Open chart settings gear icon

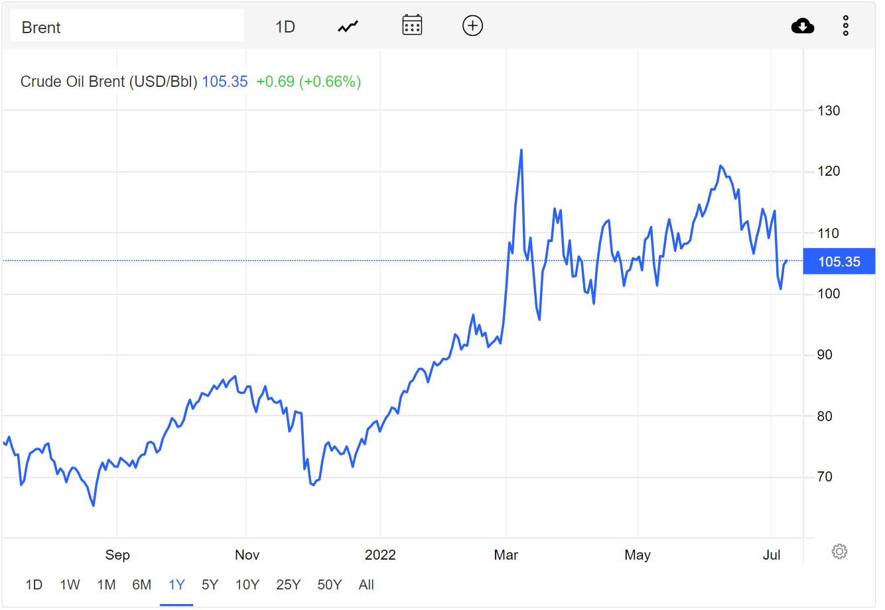[839, 551]
